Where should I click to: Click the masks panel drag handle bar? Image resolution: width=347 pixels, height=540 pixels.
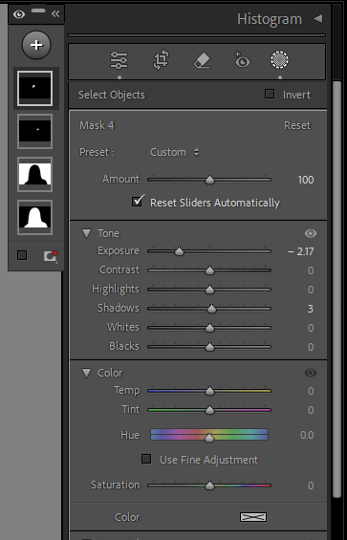(38, 11)
